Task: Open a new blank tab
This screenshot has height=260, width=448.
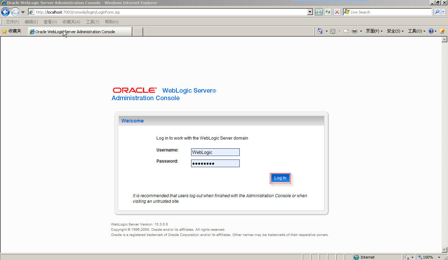Action: tap(138, 32)
